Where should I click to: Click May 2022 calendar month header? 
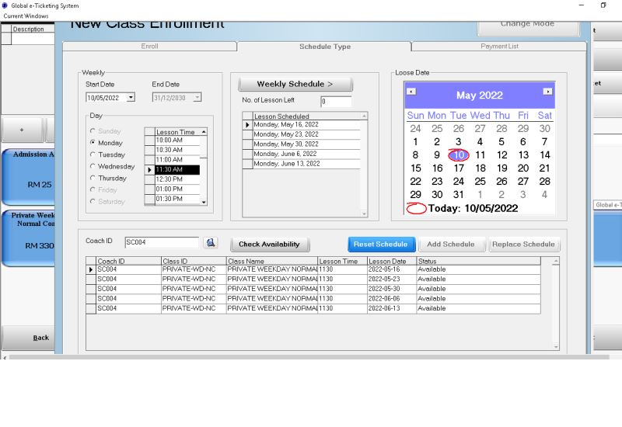[x=479, y=95]
